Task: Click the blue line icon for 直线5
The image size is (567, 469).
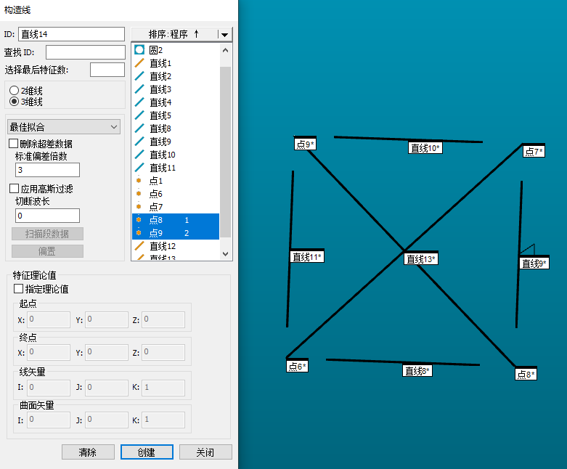Action: pyautogui.click(x=139, y=115)
